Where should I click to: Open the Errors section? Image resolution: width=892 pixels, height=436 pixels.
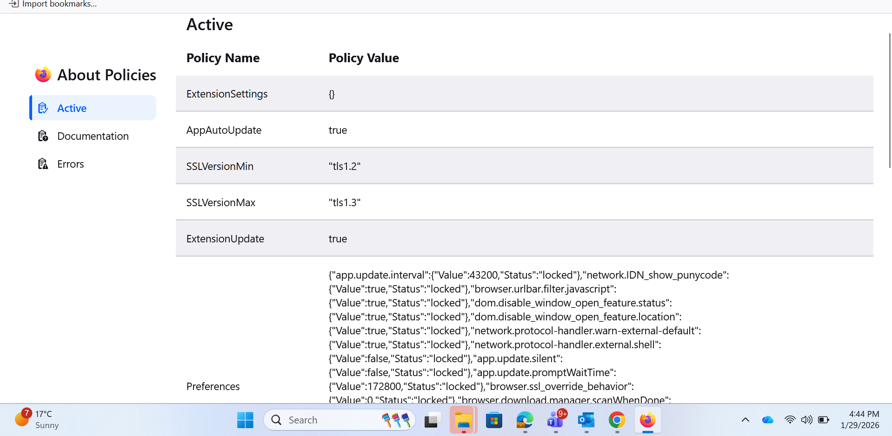point(70,164)
